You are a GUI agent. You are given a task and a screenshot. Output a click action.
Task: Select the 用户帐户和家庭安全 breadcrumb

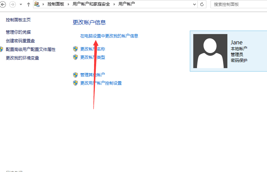[91, 4]
